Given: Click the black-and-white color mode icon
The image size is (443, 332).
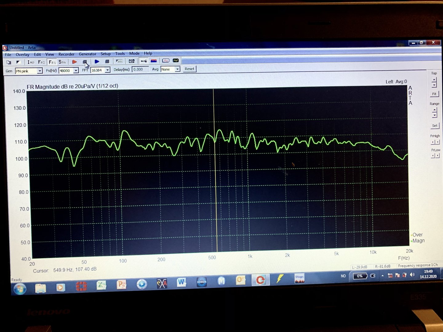Looking at the screenshot, I should coord(18,62).
